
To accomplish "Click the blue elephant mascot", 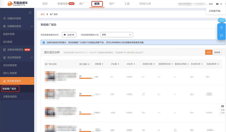I will click(x=221, y=20).
